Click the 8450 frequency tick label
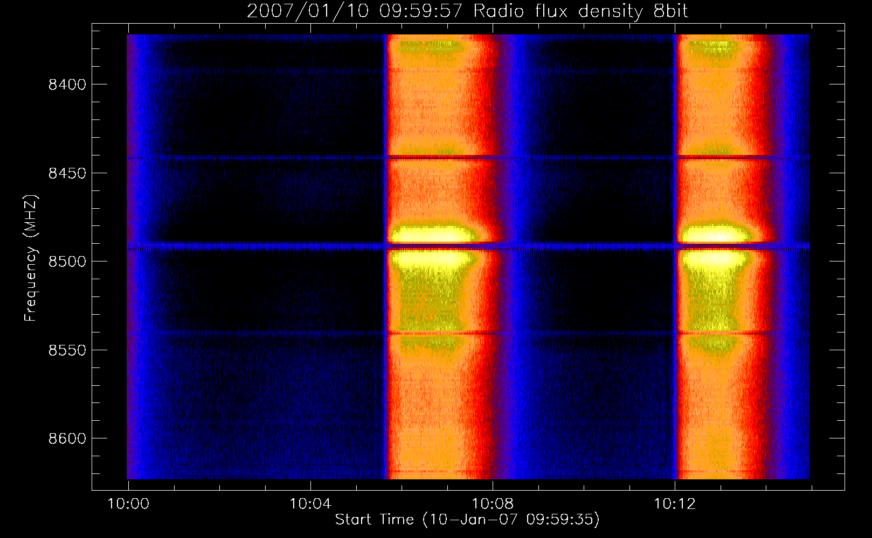This screenshot has width=872, height=538. pyautogui.click(x=67, y=173)
